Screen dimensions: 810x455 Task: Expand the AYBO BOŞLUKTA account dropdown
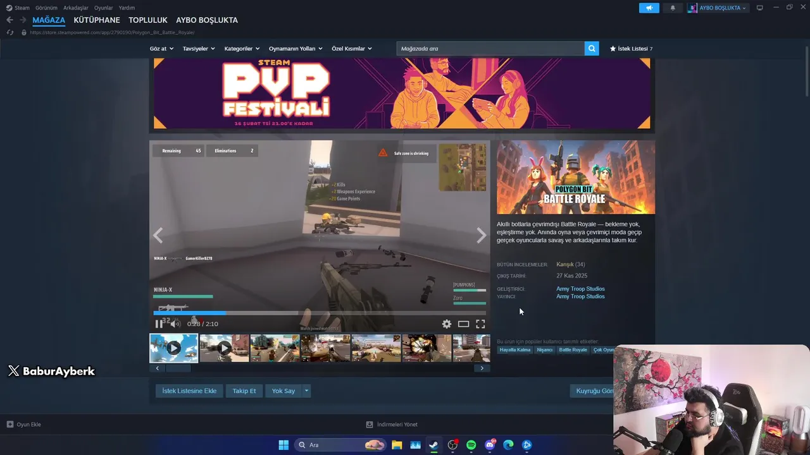(x=718, y=8)
